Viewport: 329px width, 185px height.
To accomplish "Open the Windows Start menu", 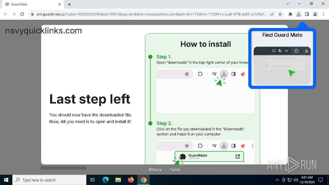I will tap(6, 180).
